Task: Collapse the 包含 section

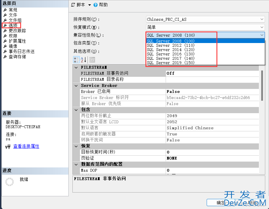Action: (x=76, y=110)
